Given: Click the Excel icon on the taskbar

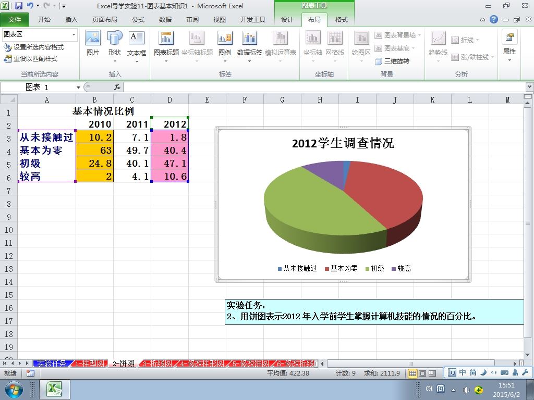Looking at the screenshot, I should coord(54,390).
